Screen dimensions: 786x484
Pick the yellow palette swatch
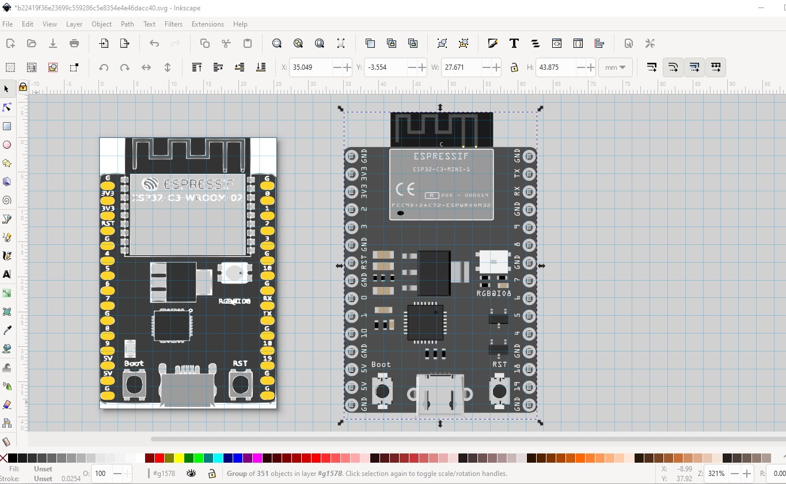coord(179,458)
